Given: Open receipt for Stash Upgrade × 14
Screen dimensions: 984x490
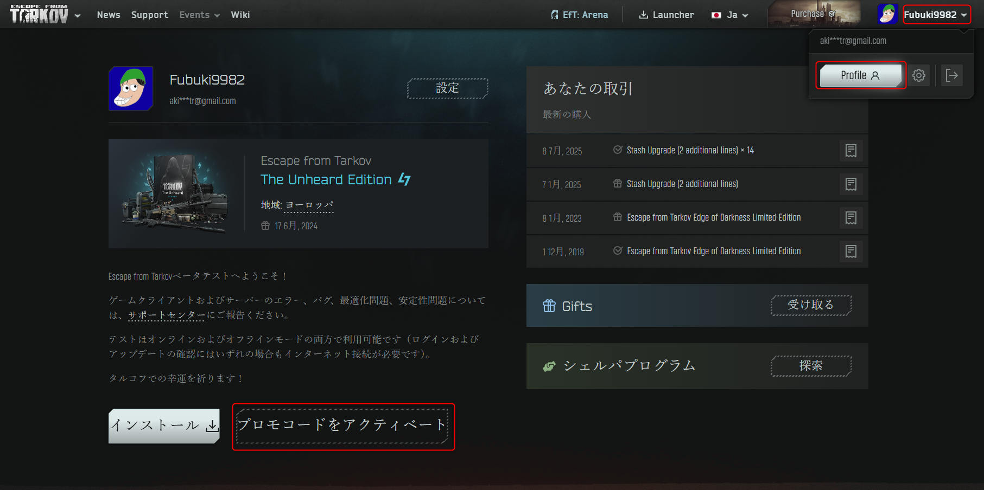Looking at the screenshot, I should [850, 151].
